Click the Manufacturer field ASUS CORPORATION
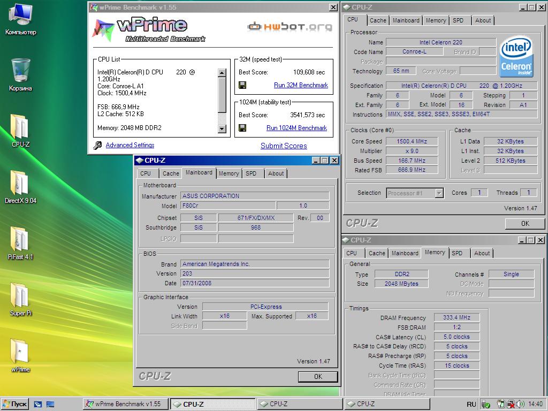This screenshot has height=411, width=548. pyautogui.click(x=254, y=196)
